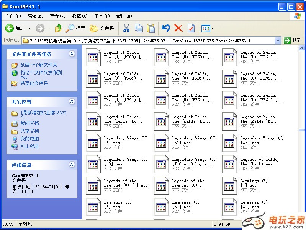Click the Back arrow button
Viewport: 306px width, 230px height.
pos(9,28)
